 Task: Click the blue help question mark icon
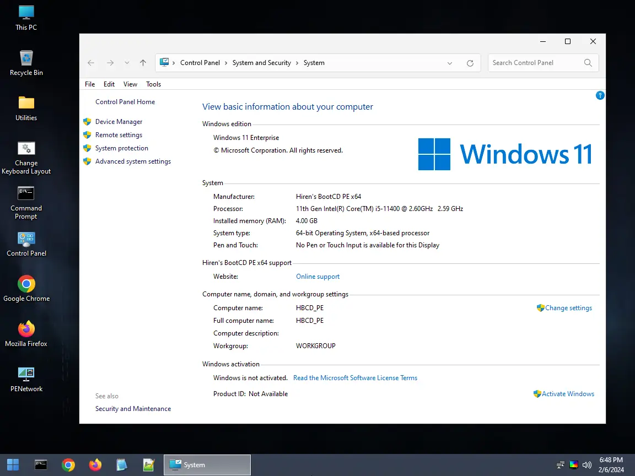coord(600,95)
